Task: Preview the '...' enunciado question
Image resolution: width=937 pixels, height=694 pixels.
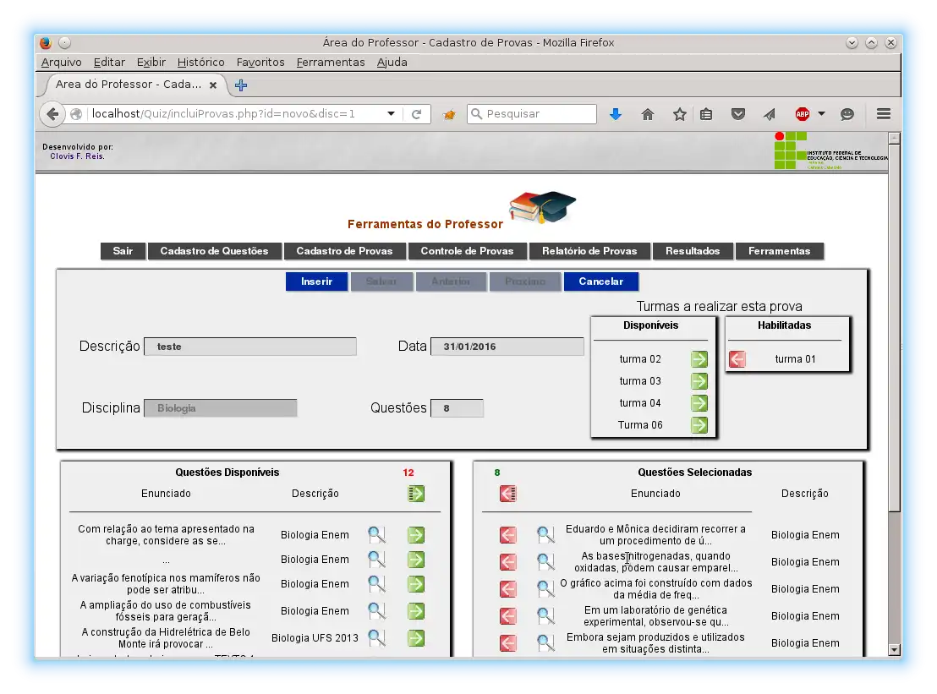Action: coord(376,559)
